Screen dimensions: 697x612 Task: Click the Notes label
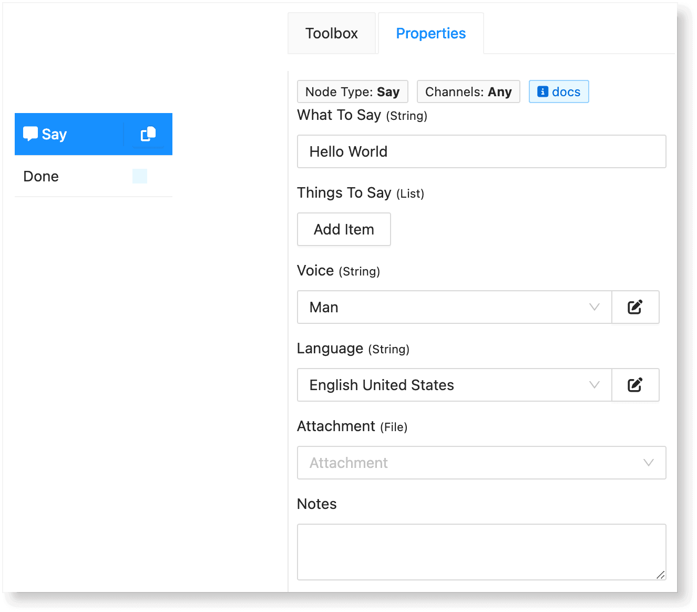[x=317, y=504]
